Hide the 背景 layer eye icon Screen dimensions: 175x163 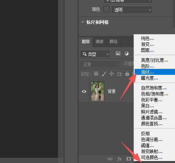pos(84,91)
